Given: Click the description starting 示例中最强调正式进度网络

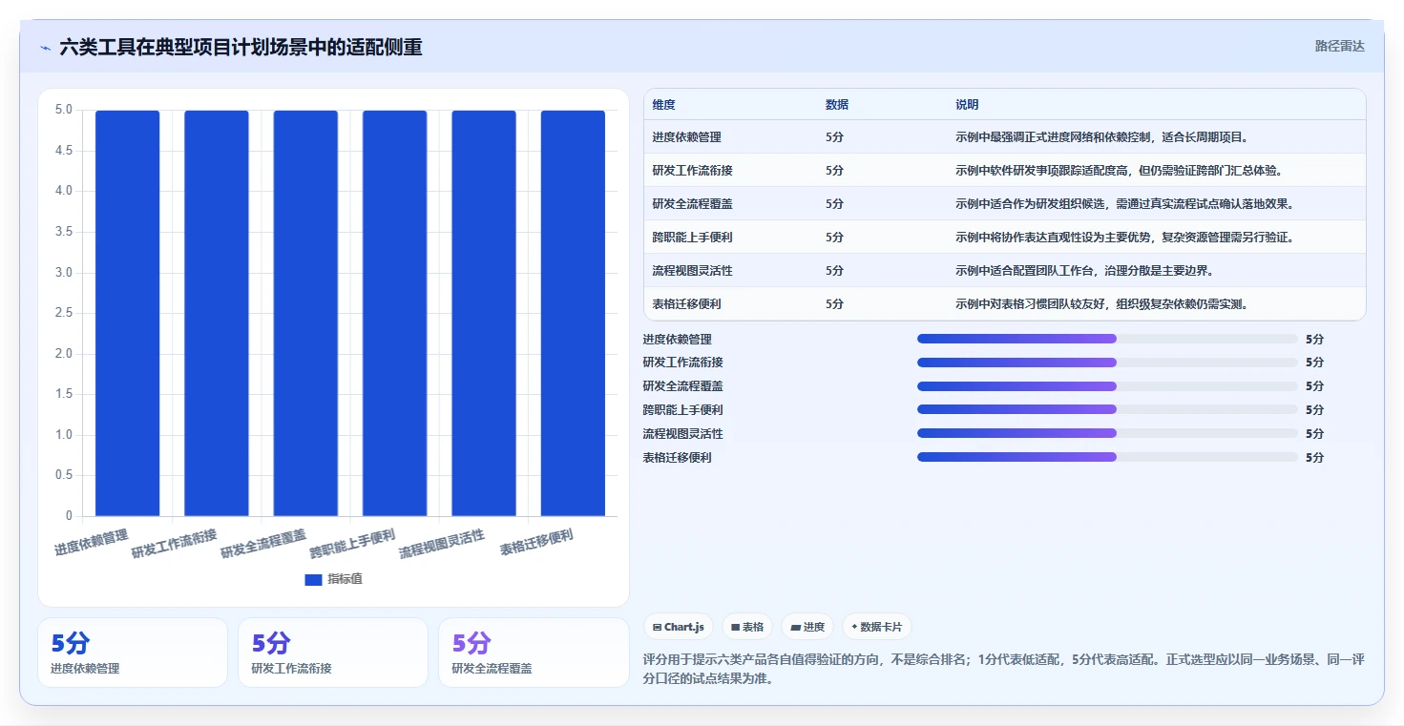Looking at the screenshot, I should click(1101, 137).
